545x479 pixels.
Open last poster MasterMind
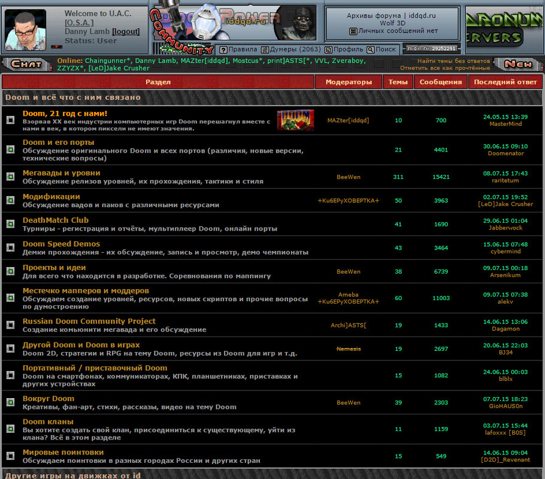[505, 124]
